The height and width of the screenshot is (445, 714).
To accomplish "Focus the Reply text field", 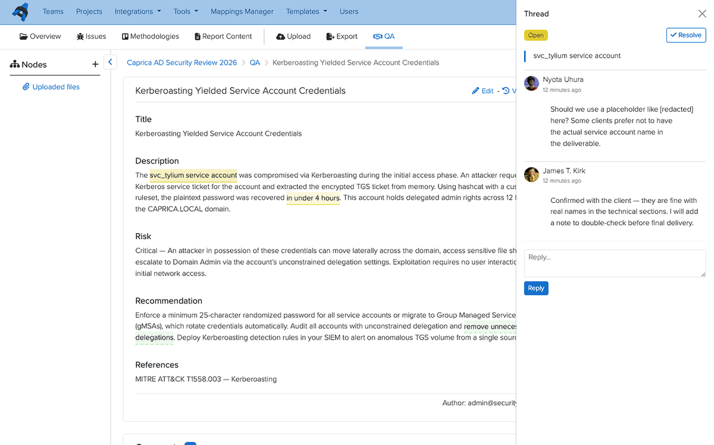I will coord(615,263).
